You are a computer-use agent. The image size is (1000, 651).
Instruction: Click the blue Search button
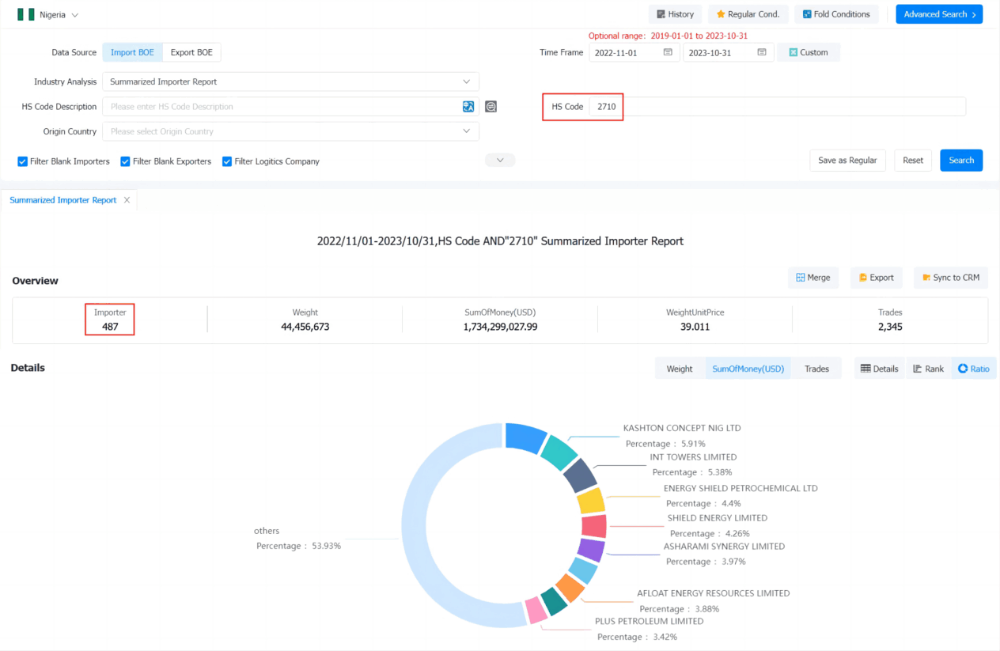[961, 160]
